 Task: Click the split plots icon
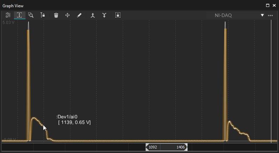[104, 15]
